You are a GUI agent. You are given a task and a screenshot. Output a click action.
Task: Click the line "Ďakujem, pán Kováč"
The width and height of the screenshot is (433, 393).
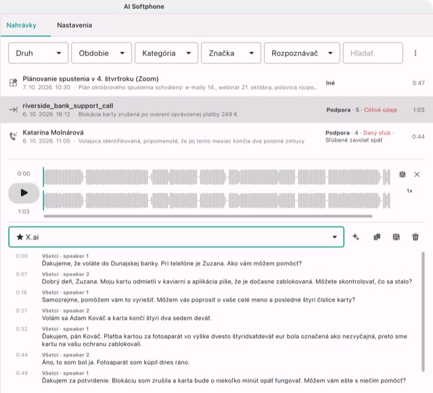coord(225,340)
